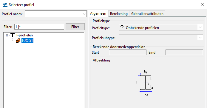Click the 'Profiel naam:' label
Screen dimensions: 207x108
12,14
